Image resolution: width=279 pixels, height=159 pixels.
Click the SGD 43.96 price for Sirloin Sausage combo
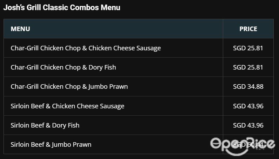pyautogui.click(x=248, y=106)
